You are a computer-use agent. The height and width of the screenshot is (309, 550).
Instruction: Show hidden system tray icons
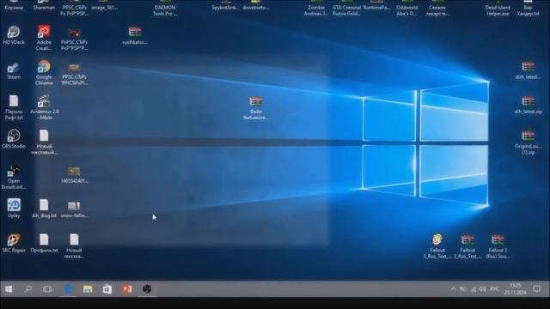coord(454,289)
